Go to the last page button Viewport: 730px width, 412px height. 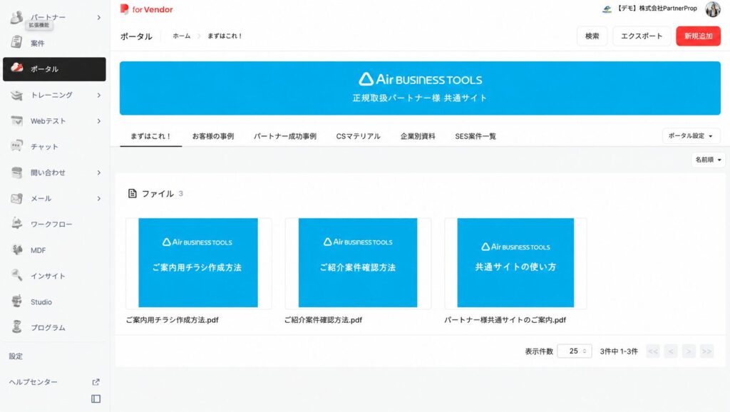(x=706, y=351)
